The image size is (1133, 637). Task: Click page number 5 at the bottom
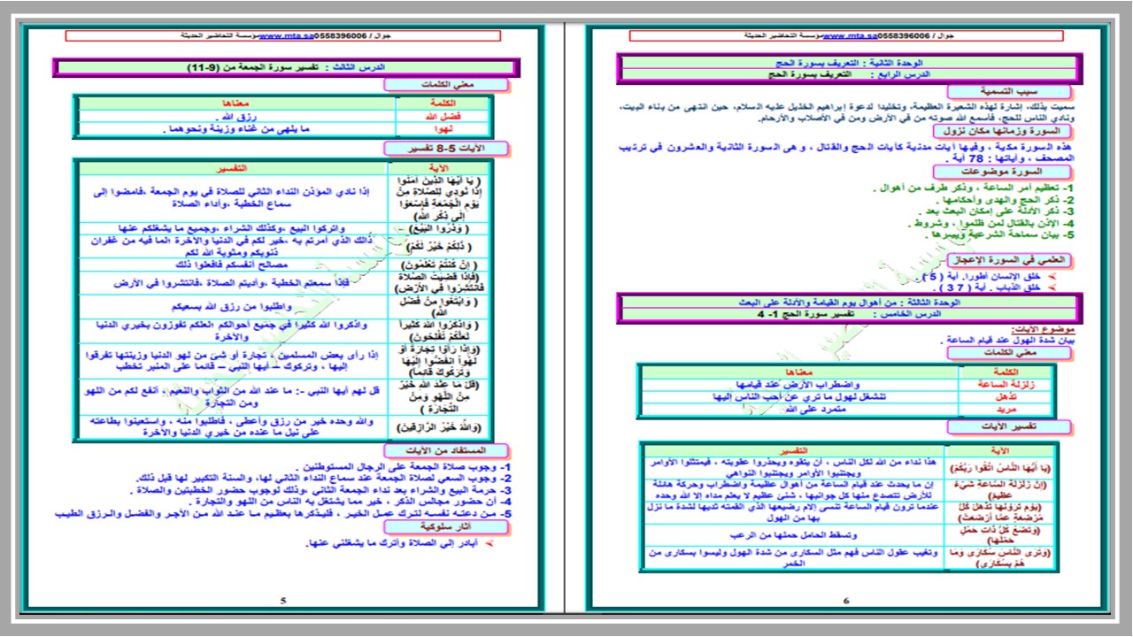coord(282,601)
